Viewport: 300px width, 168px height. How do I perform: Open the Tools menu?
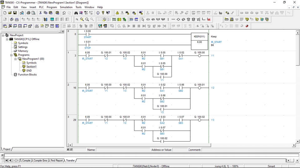[78, 7]
